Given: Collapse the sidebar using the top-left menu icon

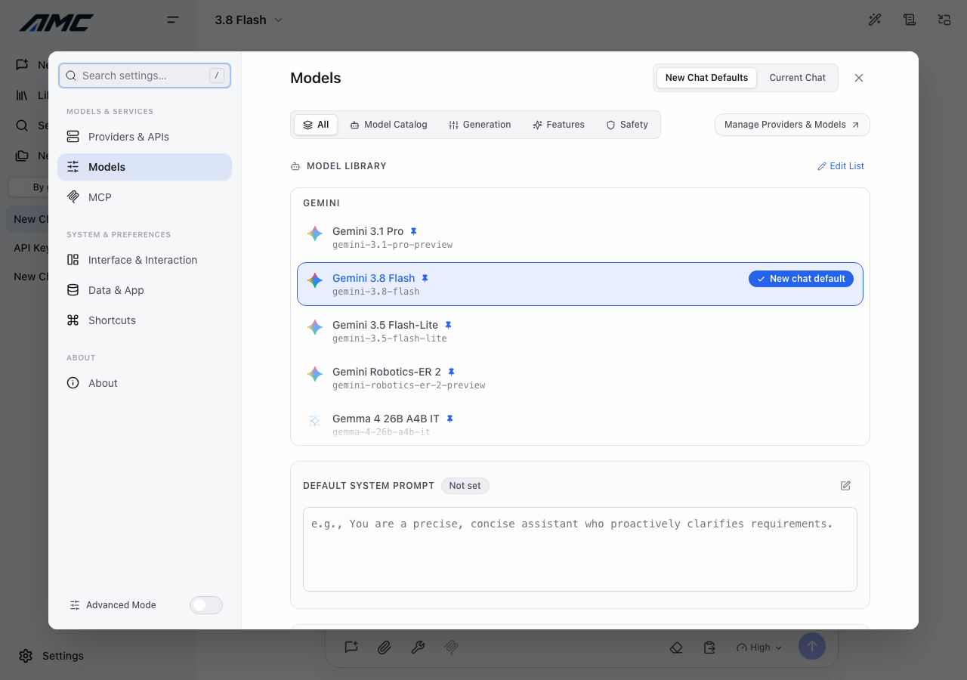Looking at the screenshot, I should pyautogui.click(x=173, y=20).
